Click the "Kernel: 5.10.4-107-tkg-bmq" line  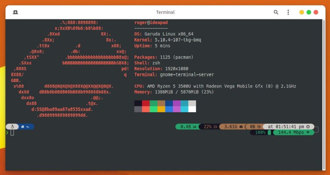tap(168, 40)
